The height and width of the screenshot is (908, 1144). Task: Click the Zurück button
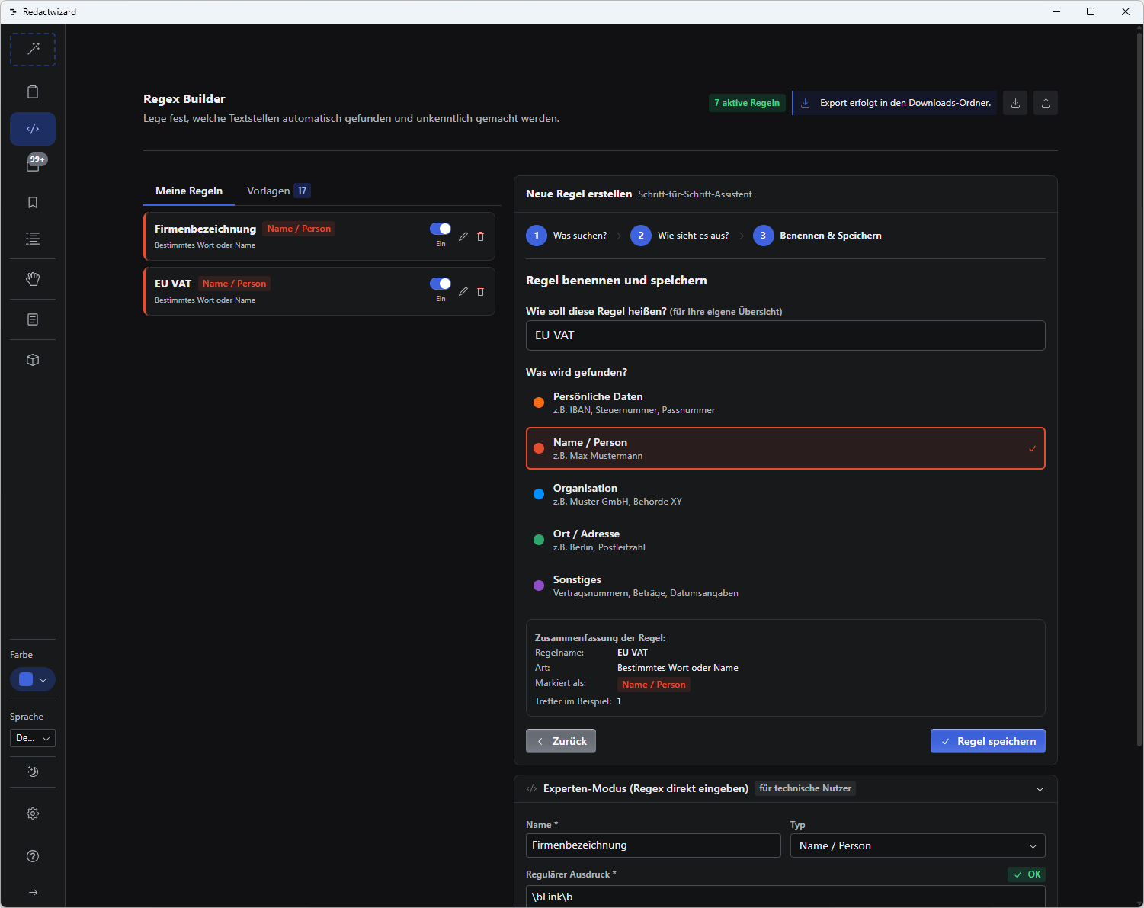pyautogui.click(x=561, y=741)
